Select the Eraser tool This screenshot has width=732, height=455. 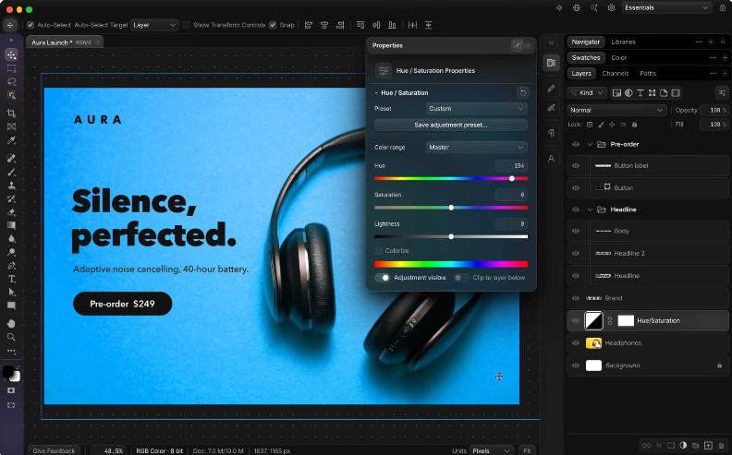click(11, 212)
